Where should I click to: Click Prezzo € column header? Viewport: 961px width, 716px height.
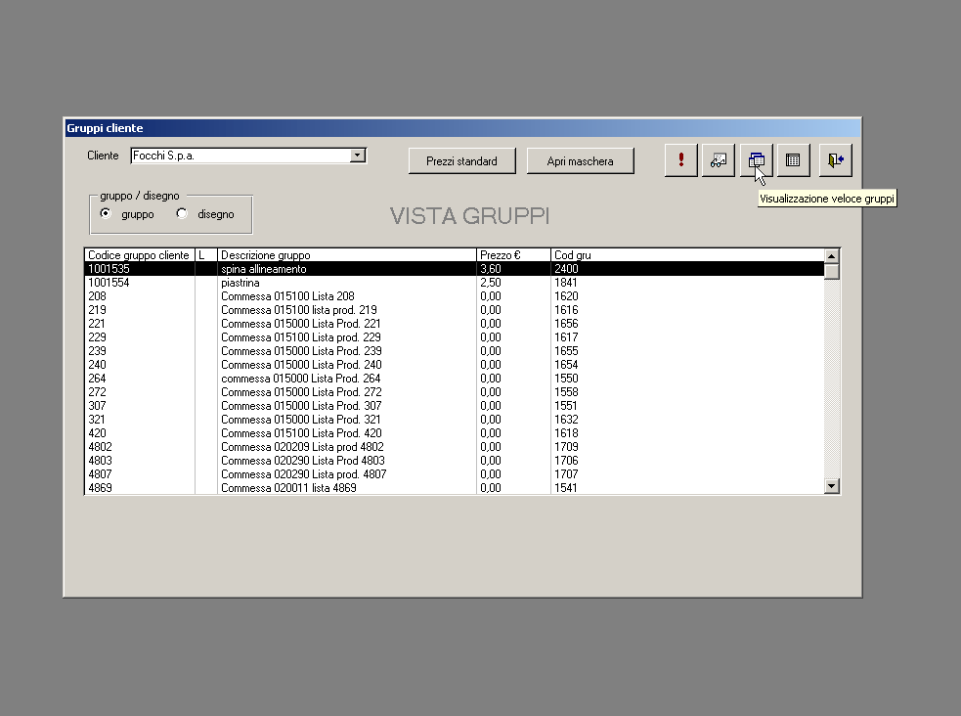pos(513,255)
